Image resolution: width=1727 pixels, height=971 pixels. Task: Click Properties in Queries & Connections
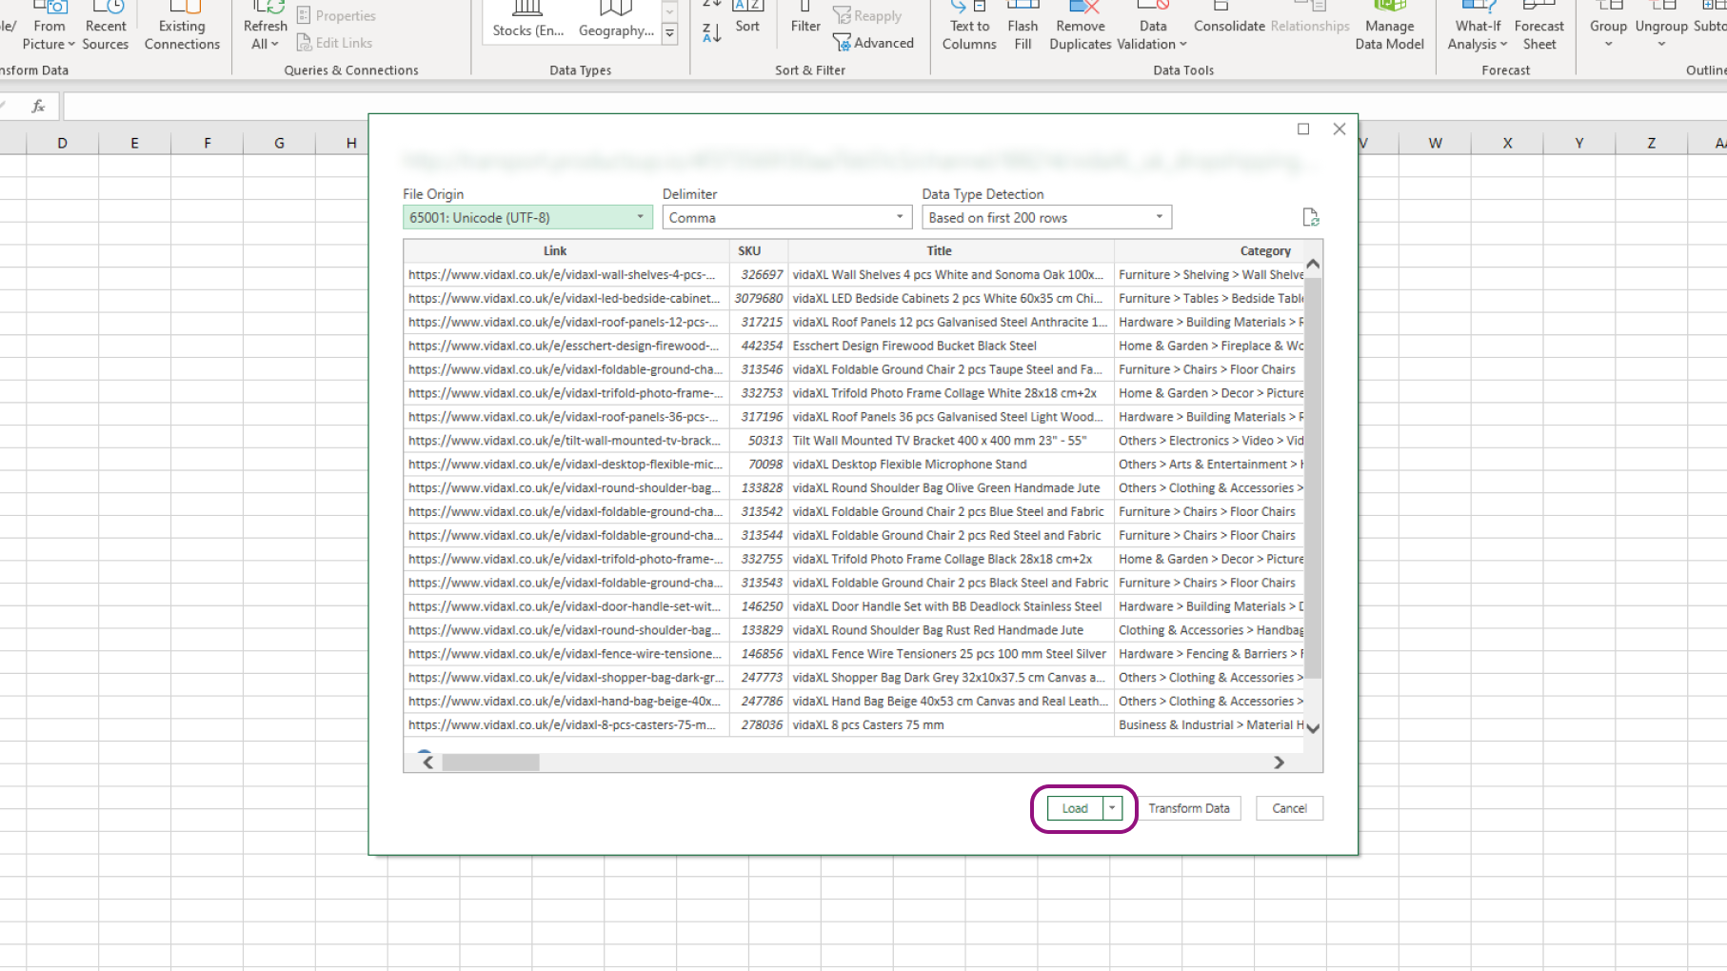pyautogui.click(x=336, y=16)
